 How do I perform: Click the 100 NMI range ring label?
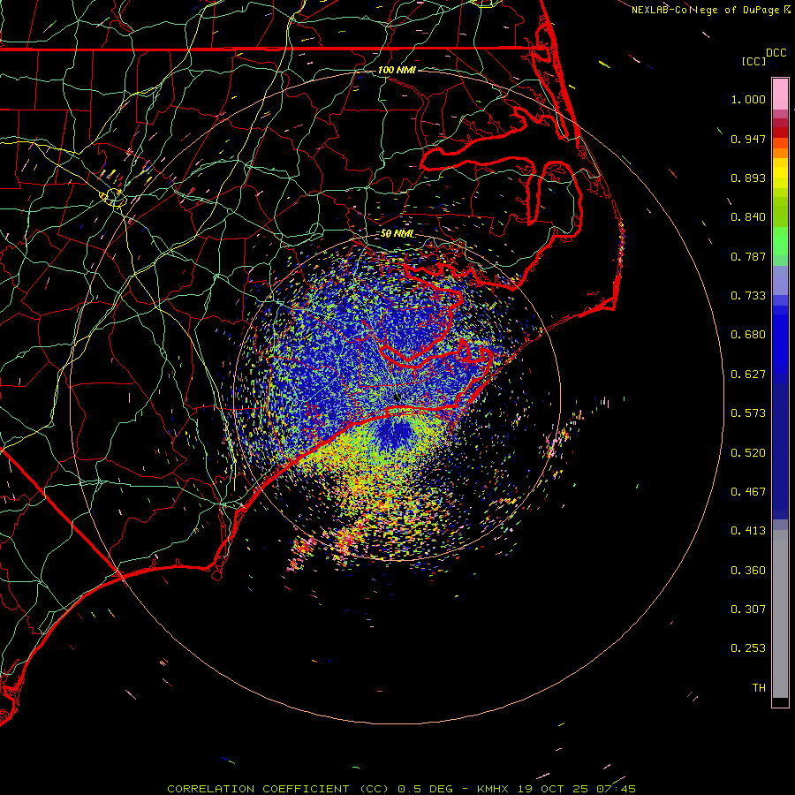pyautogui.click(x=397, y=70)
